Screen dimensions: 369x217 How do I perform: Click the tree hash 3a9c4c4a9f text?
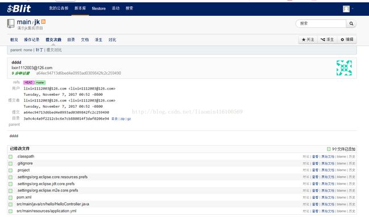tap(66, 118)
